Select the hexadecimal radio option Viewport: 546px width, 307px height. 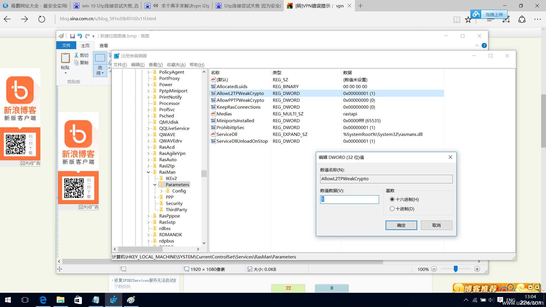click(x=392, y=199)
